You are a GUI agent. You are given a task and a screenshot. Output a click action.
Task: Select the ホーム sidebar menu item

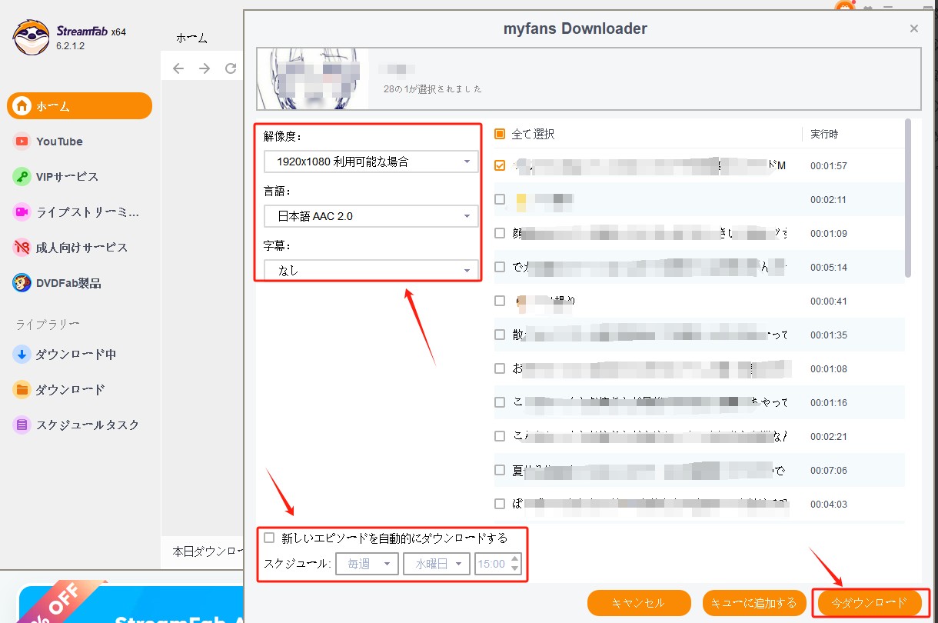coord(80,106)
